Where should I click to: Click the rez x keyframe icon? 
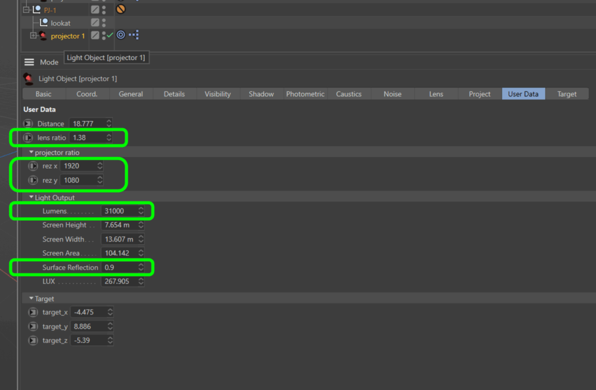point(33,166)
